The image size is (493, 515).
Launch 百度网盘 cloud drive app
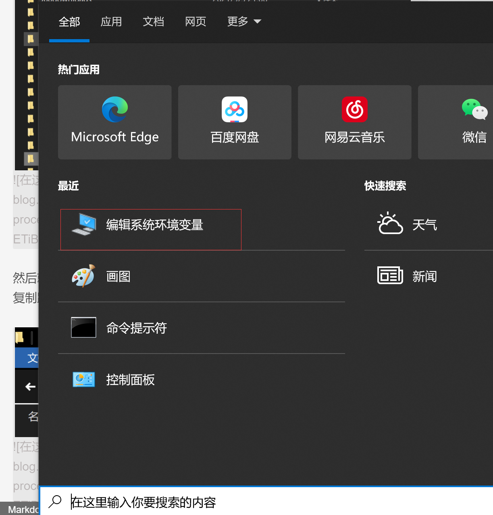point(234,122)
